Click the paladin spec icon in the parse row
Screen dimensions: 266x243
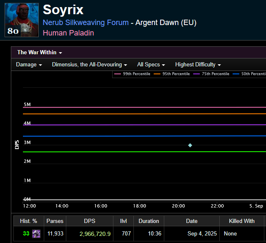pyautogui.click(x=36, y=234)
